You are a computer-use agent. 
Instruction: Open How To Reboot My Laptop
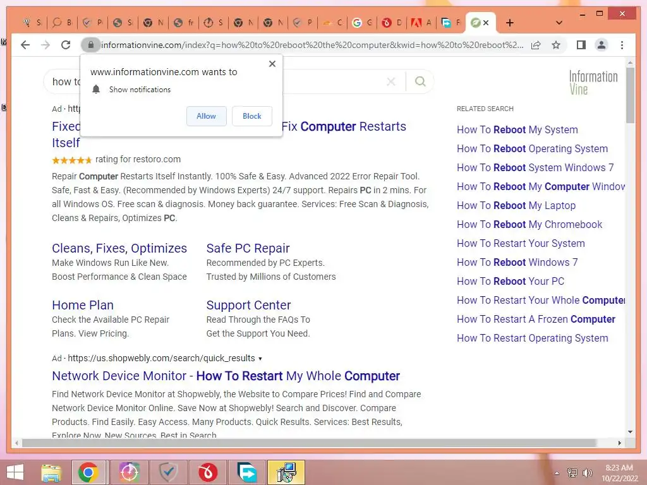pyautogui.click(x=516, y=205)
